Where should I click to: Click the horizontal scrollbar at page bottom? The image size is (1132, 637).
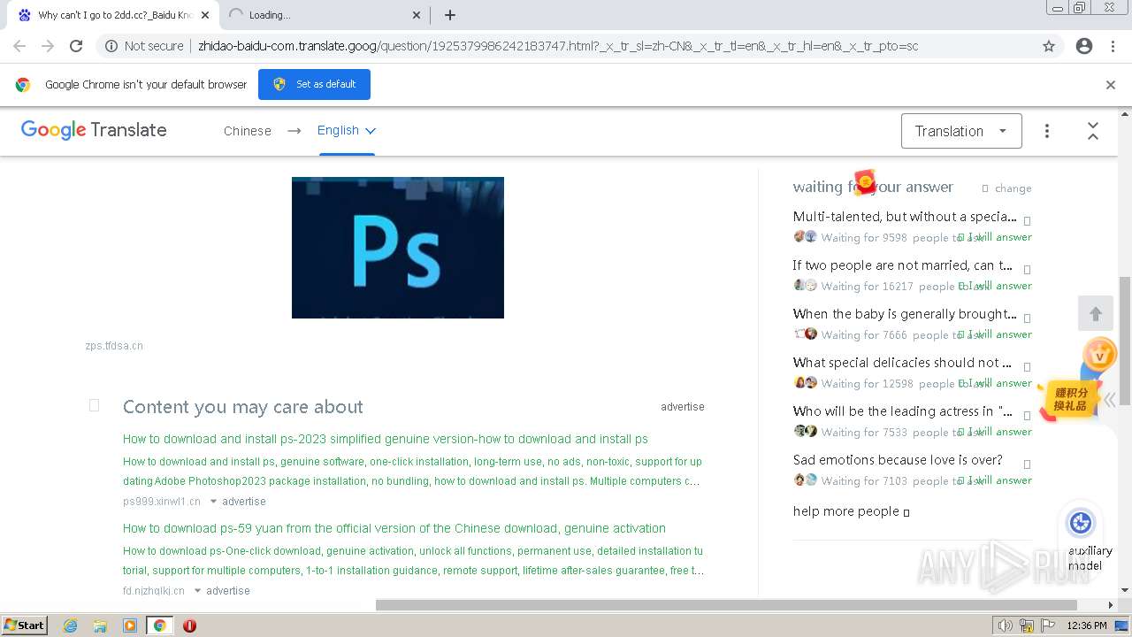coord(726,605)
